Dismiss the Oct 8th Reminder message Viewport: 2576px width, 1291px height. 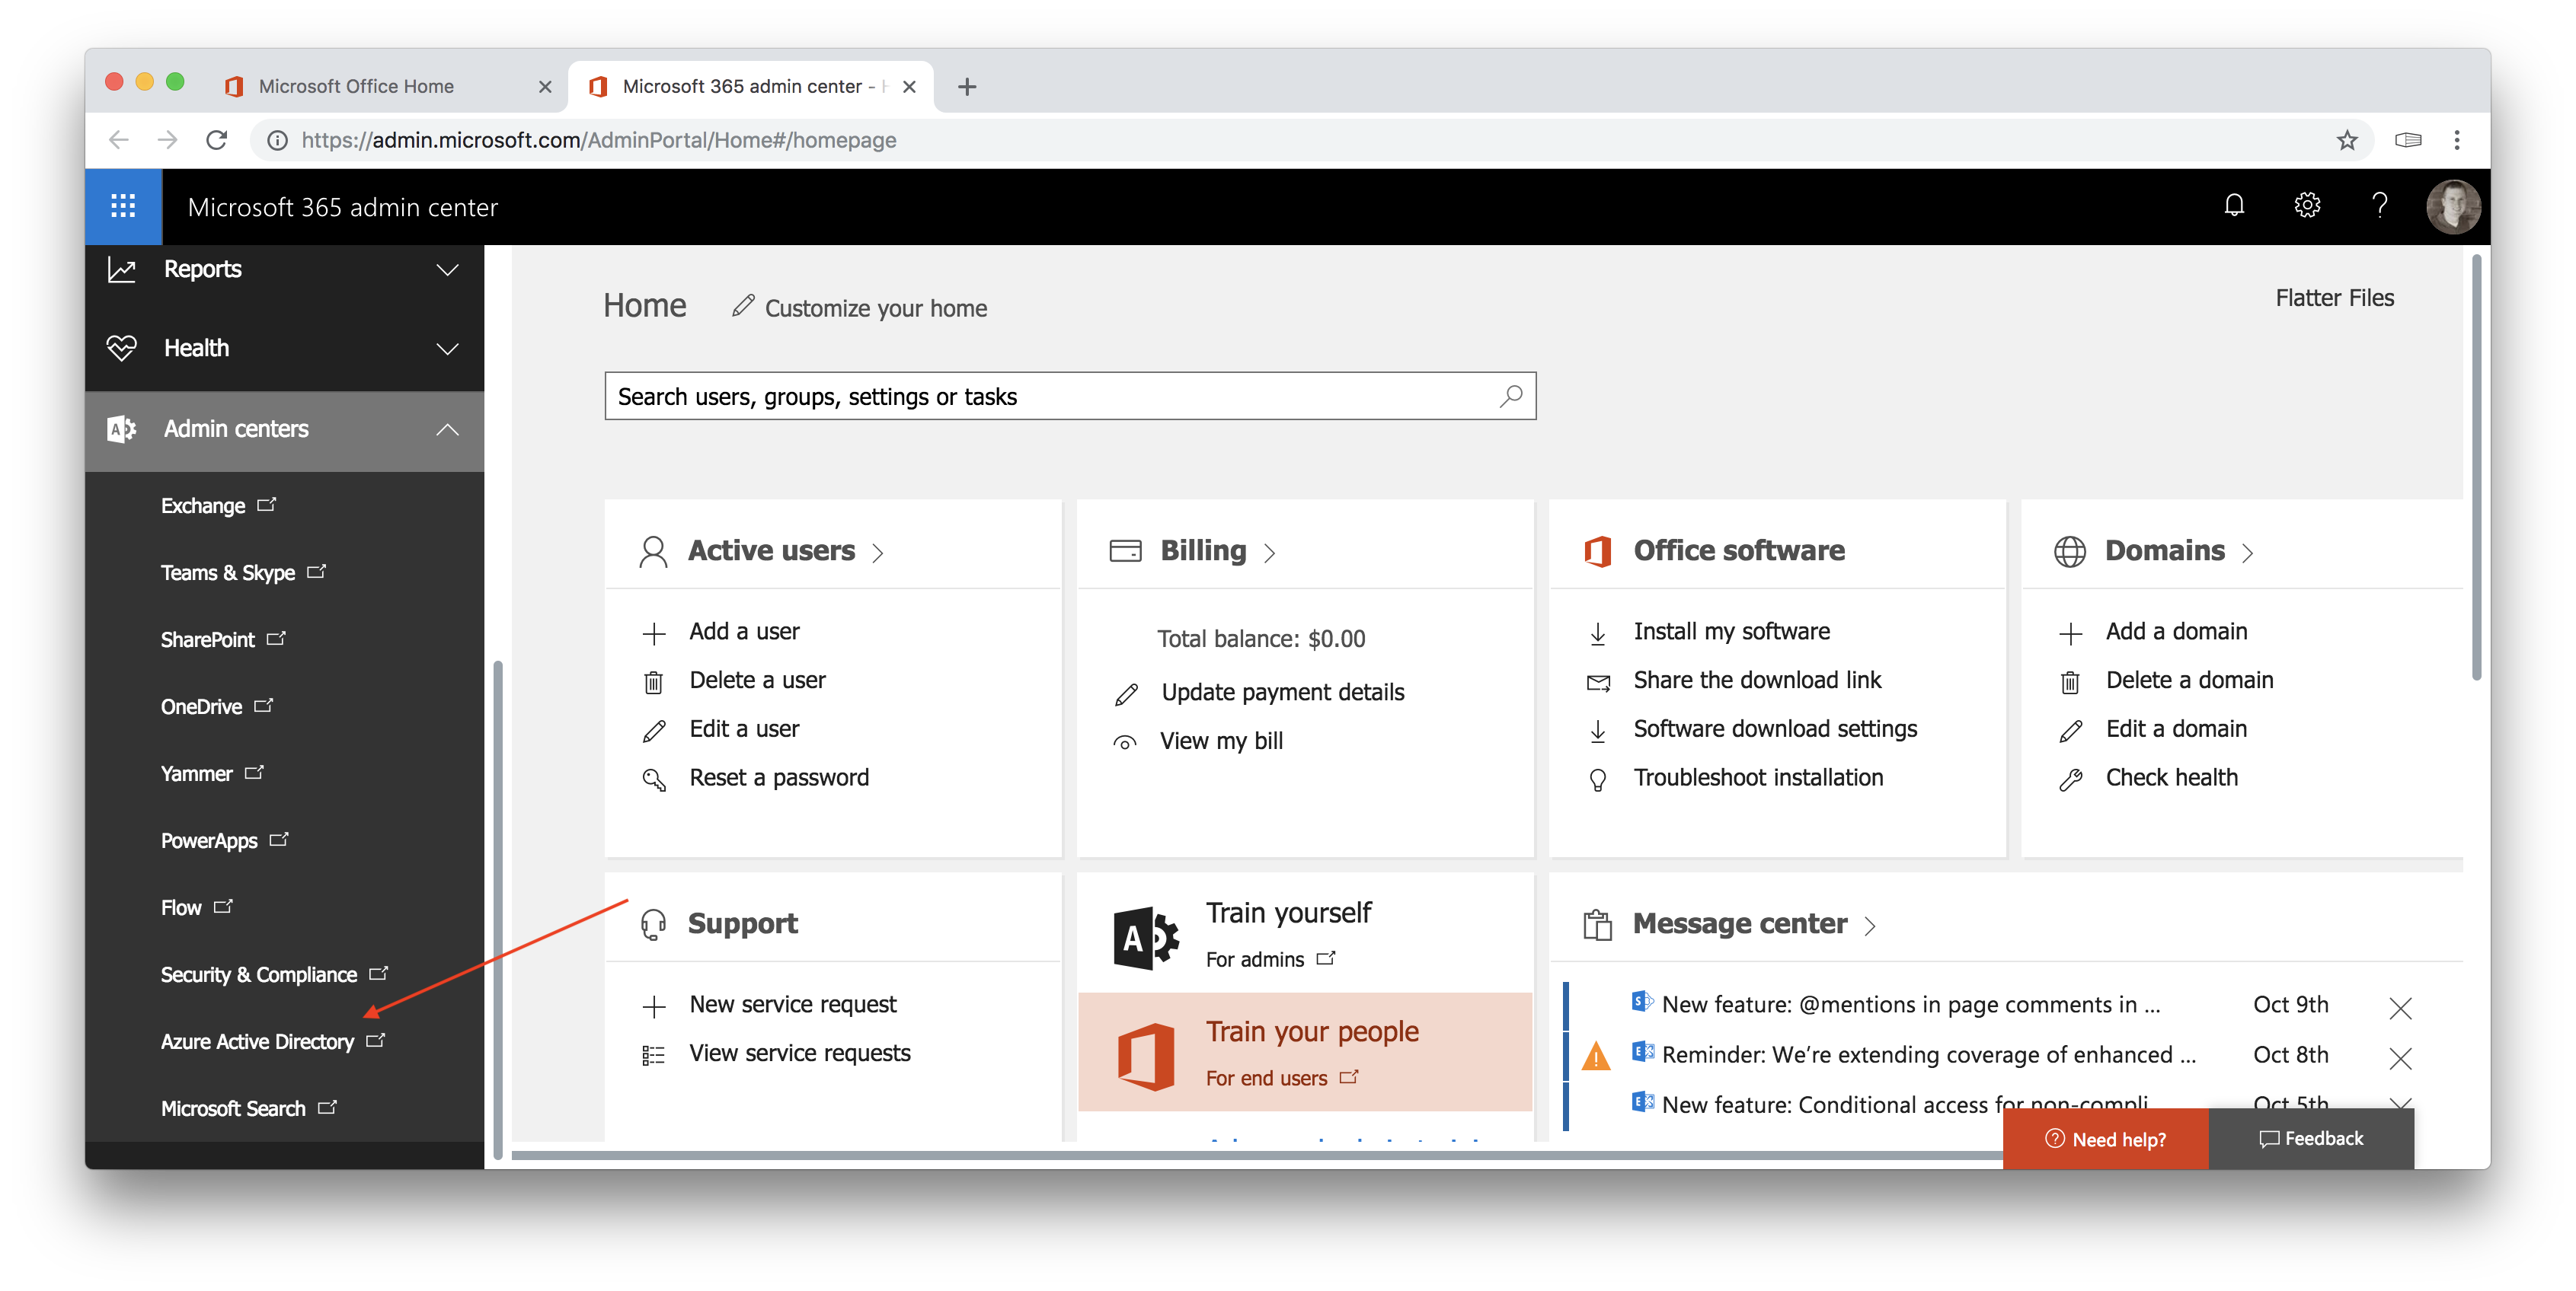tap(2400, 1058)
